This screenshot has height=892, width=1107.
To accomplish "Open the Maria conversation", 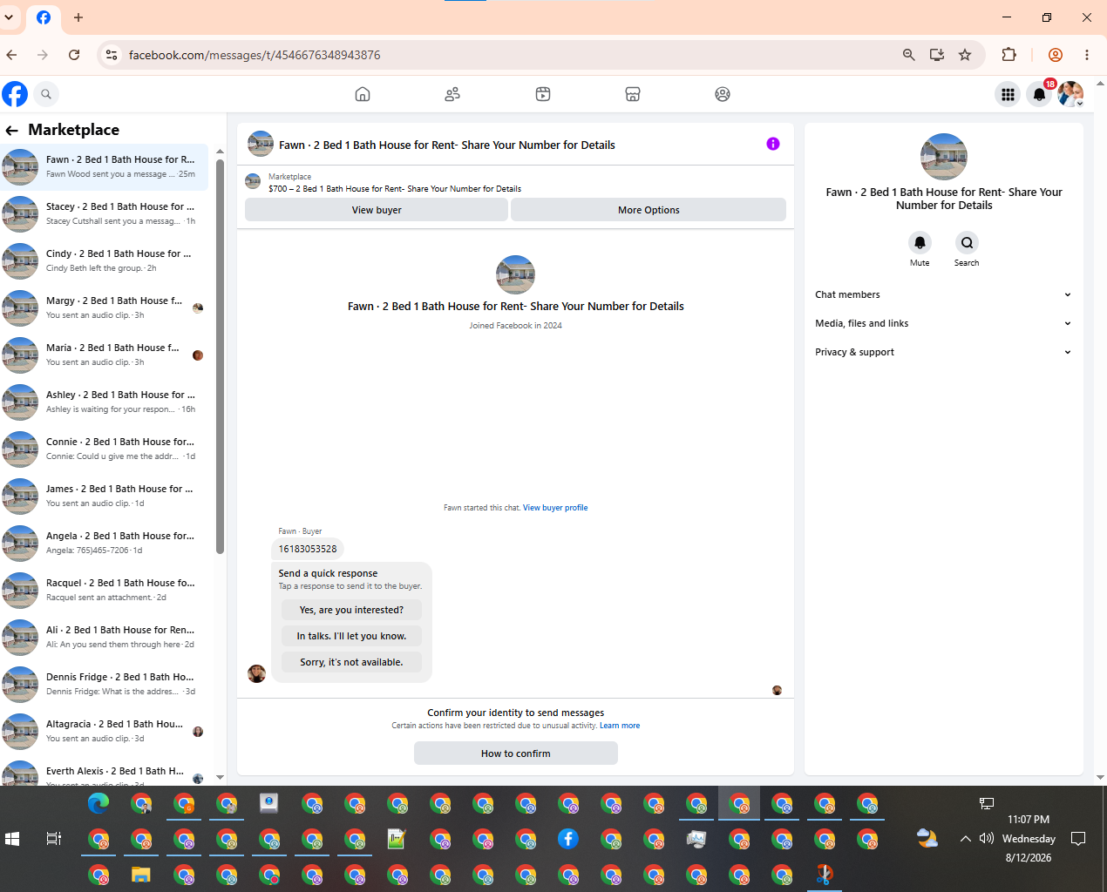I will pyautogui.click(x=105, y=355).
